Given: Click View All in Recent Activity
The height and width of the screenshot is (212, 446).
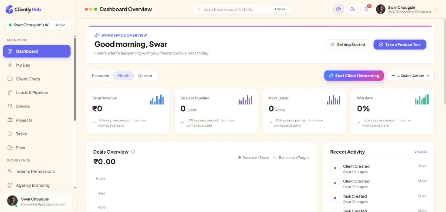Looking at the screenshot, I should coord(421,152).
